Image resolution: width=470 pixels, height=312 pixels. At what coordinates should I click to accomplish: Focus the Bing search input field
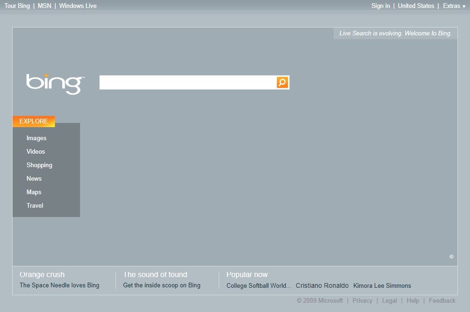click(188, 82)
